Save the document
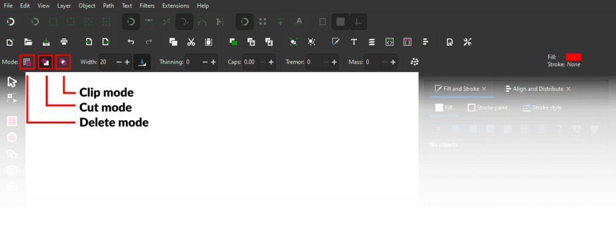Screen dimensions: 616x234 (x=46, y=42)
